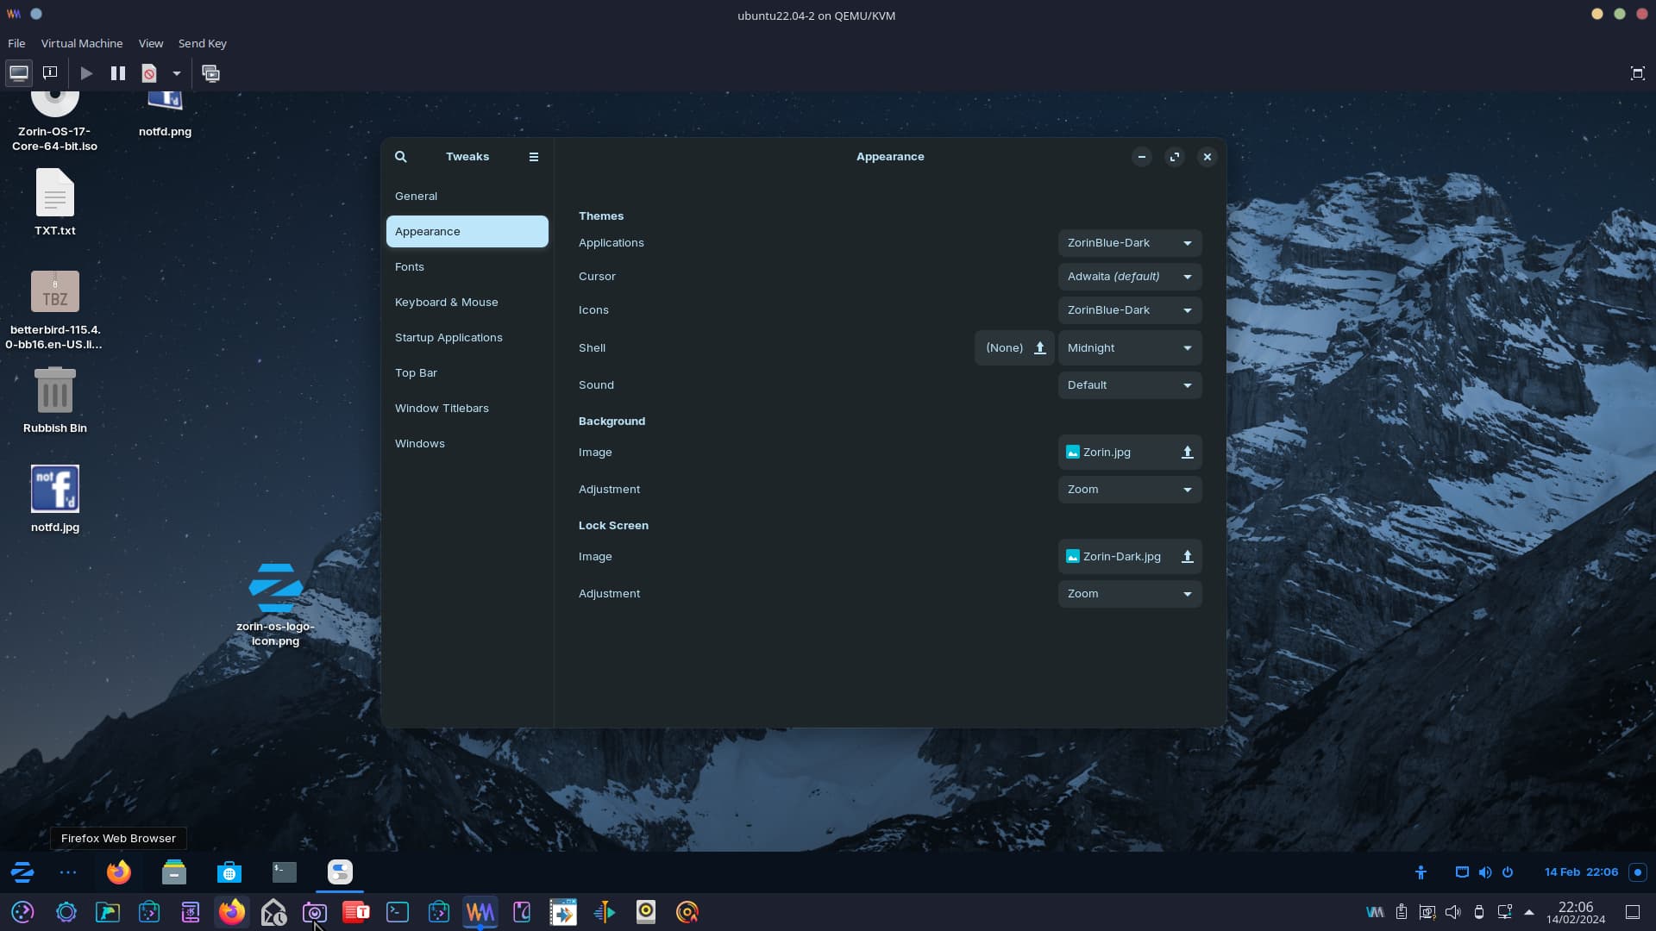The height and width of the screenshot is (931, 1656).
Task: Open Zorin start menu icon
Action: coord(22,872)
